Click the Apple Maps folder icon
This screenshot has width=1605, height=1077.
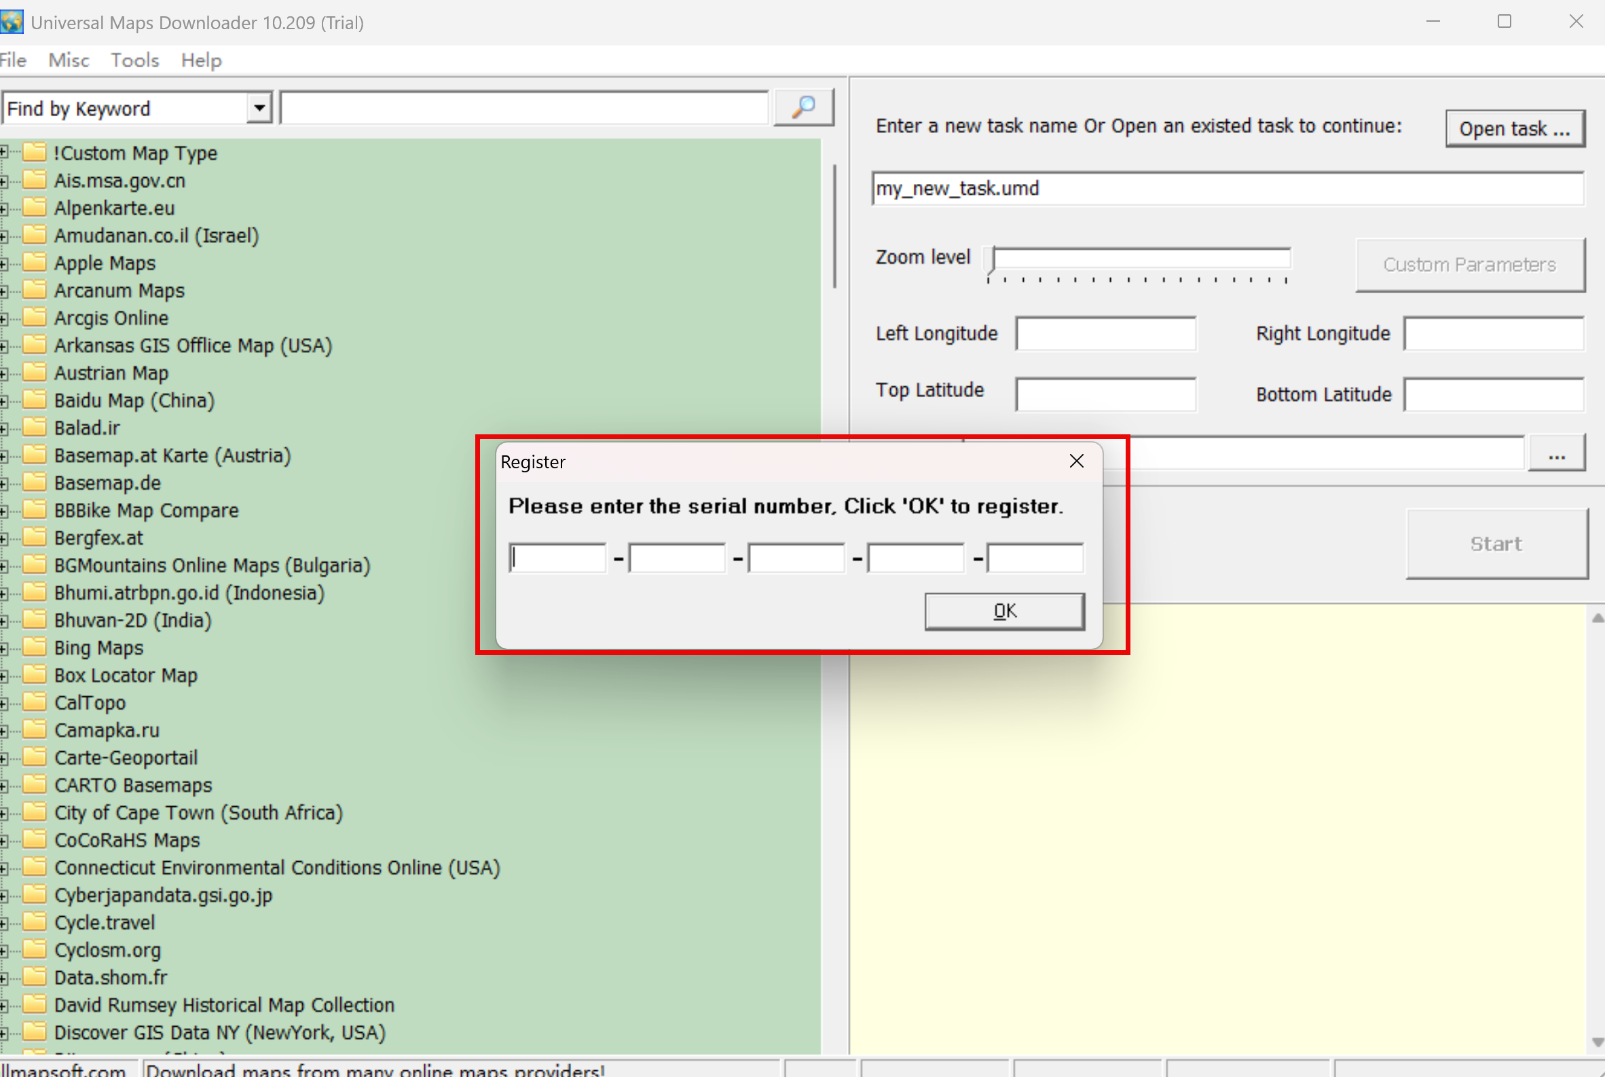tap(35, 263)
